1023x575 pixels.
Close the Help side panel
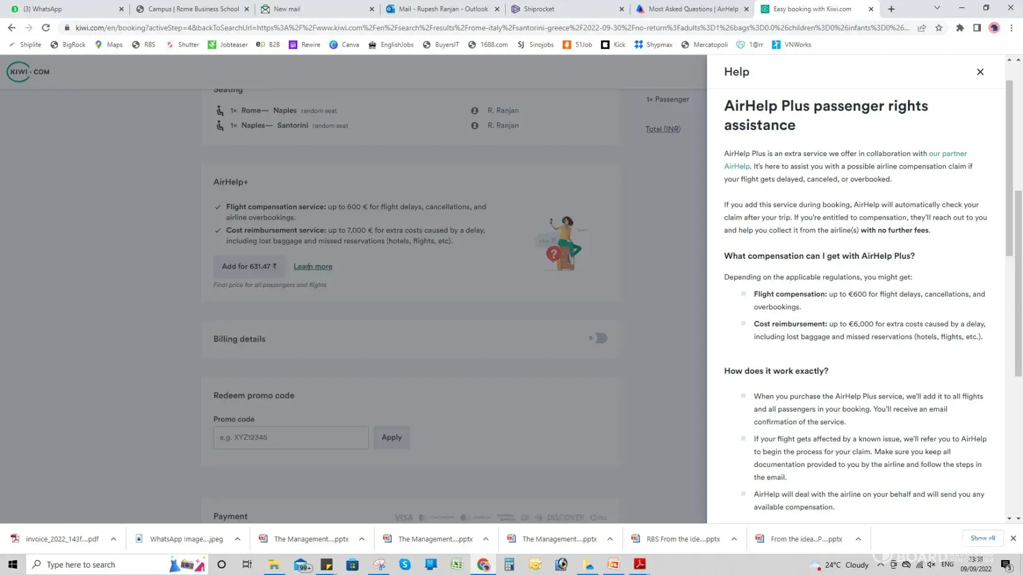coord(980,72)
